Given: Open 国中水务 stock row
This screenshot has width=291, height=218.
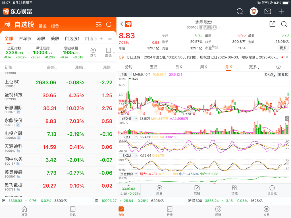Looking at the screenshot, I should [x=58, y=160].
